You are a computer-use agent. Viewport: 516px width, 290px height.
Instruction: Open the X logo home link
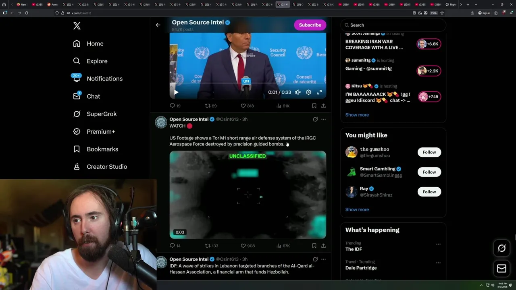pos(77,26)
